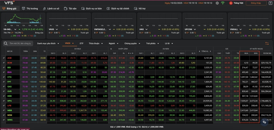Select the ETF tab
The width and height of the screenshot is (274, 130).
[82, 43]
